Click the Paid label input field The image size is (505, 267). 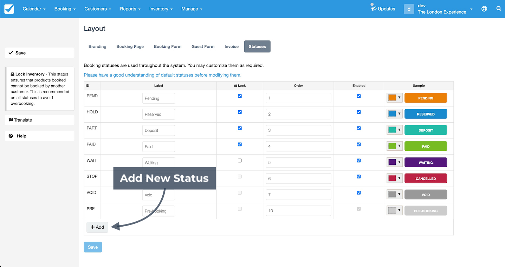pyautogui.click(x=158, y=146)
